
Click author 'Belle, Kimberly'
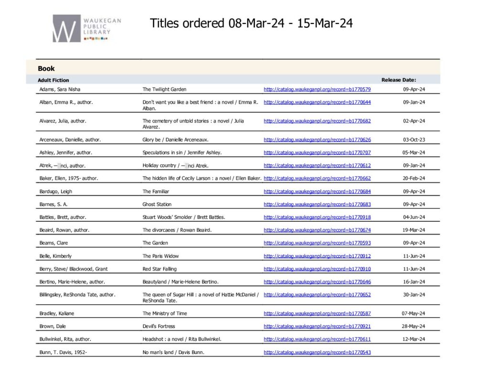55,256
